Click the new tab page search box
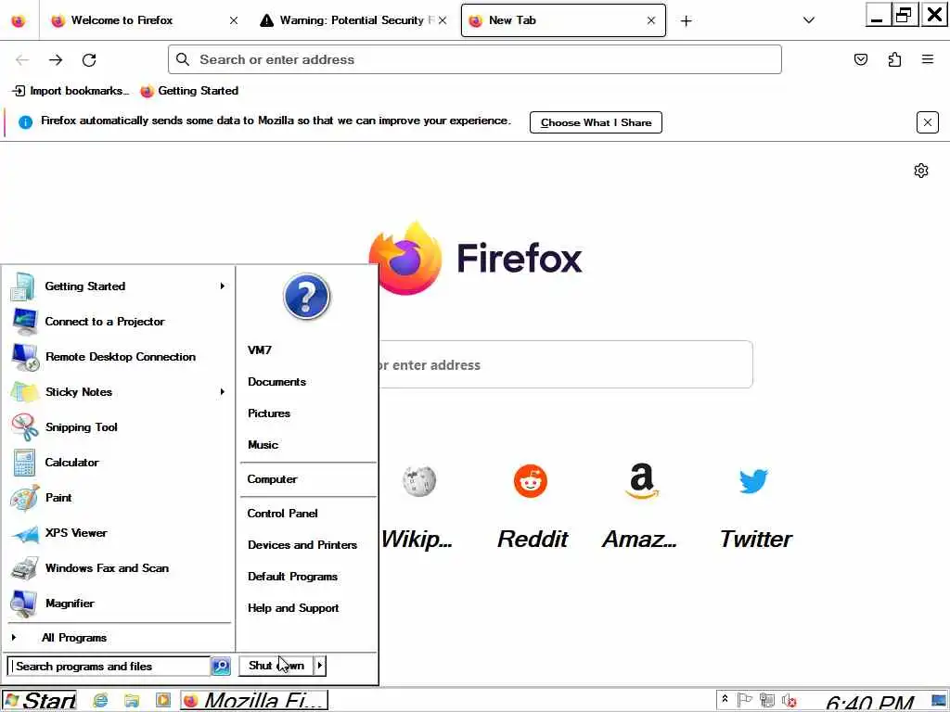Viewport: 950px width, 712px height. (x=565, y=364)
